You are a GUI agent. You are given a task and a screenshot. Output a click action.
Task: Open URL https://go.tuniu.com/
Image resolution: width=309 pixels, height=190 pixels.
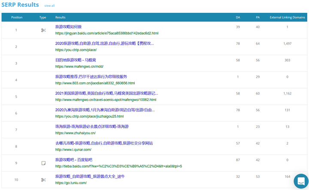(71, 183)
